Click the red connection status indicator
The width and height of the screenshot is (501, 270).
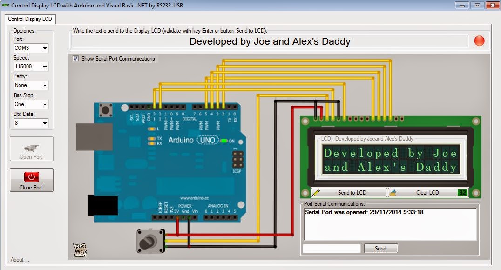click(x=479, y=41)
